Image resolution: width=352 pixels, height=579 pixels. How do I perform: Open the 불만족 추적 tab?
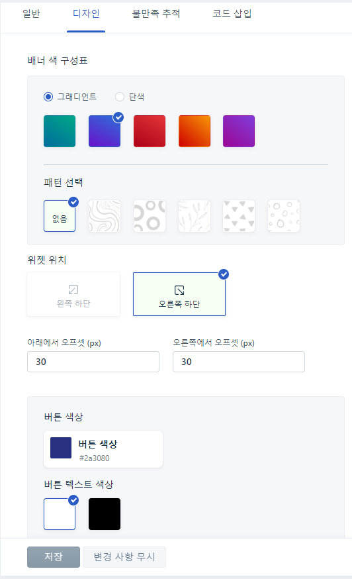click(156, 14)
